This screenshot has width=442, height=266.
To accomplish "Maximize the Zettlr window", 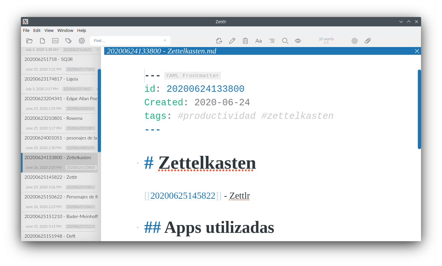I will (409, 22).
